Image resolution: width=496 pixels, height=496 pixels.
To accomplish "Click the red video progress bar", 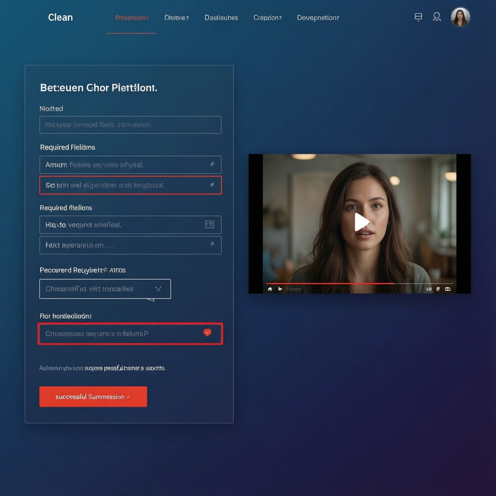I will click(329, 283).
